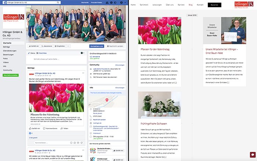257x161 pixels.
Task: Select Startseite in page sidebar
Action: pos(7,43)
